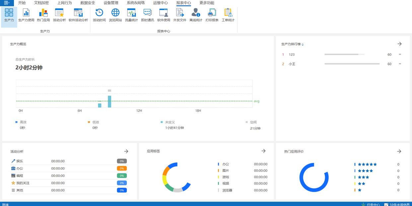Open the 打印报表 printer icon
The height and width of the screenshot is (206, 412).
coord(212,15)
